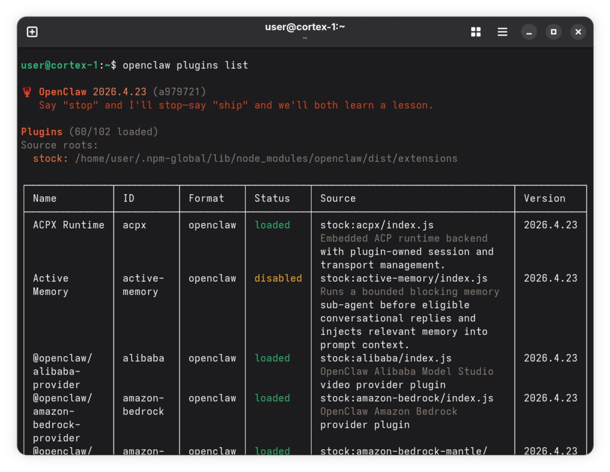
Task: Click the acpx ID cell
Action: [x=135, y=225]
